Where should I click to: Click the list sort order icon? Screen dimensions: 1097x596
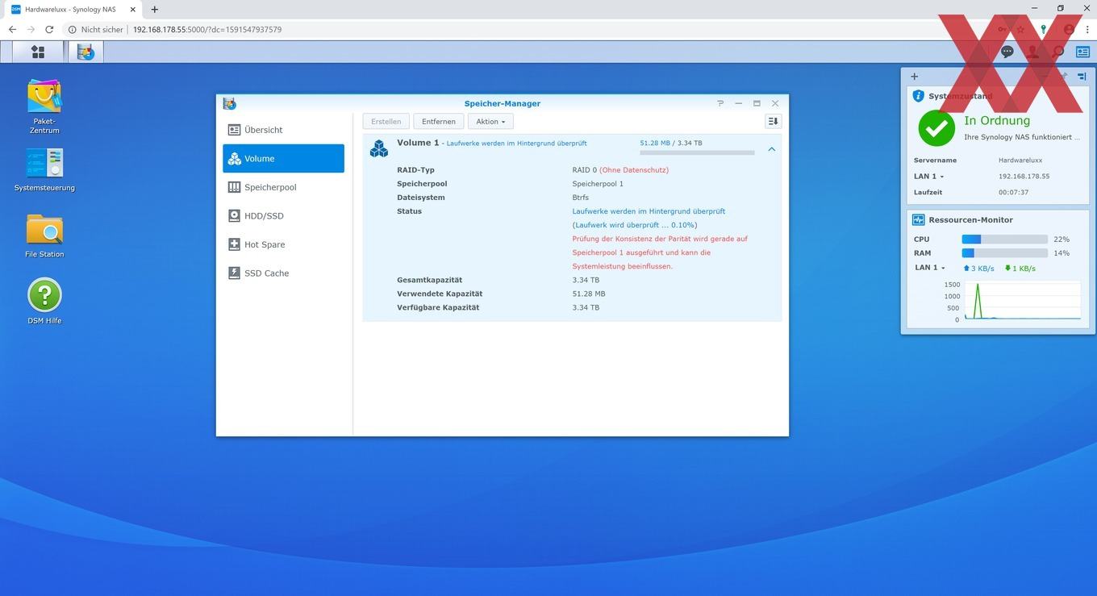click(773, 122)
